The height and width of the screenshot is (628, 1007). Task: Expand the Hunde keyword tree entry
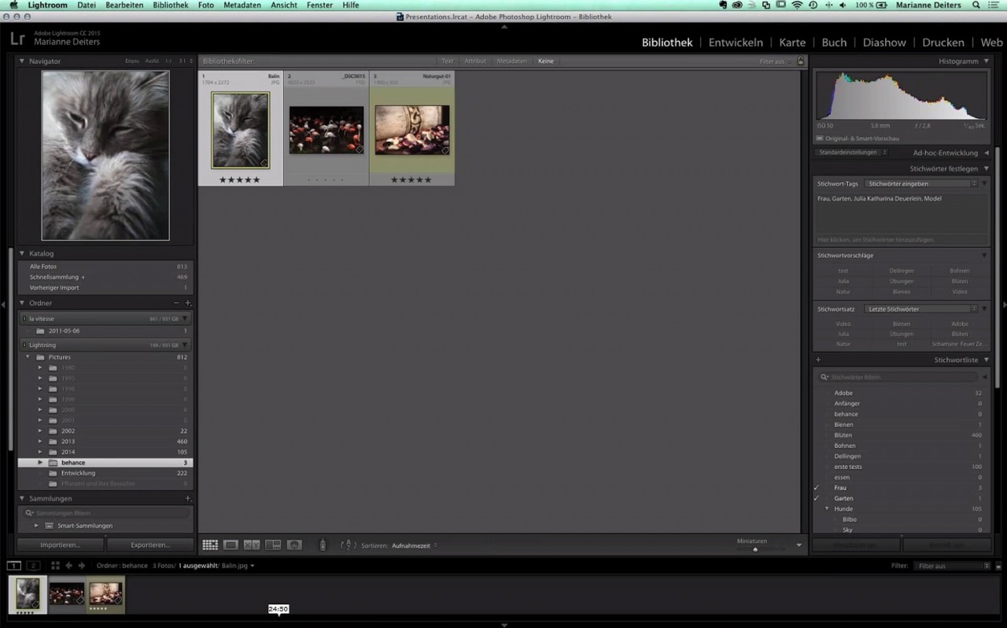point(827,508)
